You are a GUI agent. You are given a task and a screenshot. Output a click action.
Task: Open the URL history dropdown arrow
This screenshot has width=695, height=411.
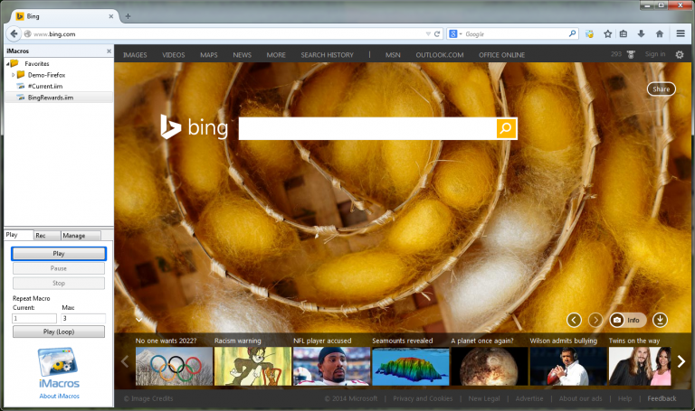pyautogui.click(x=428, y=33)
